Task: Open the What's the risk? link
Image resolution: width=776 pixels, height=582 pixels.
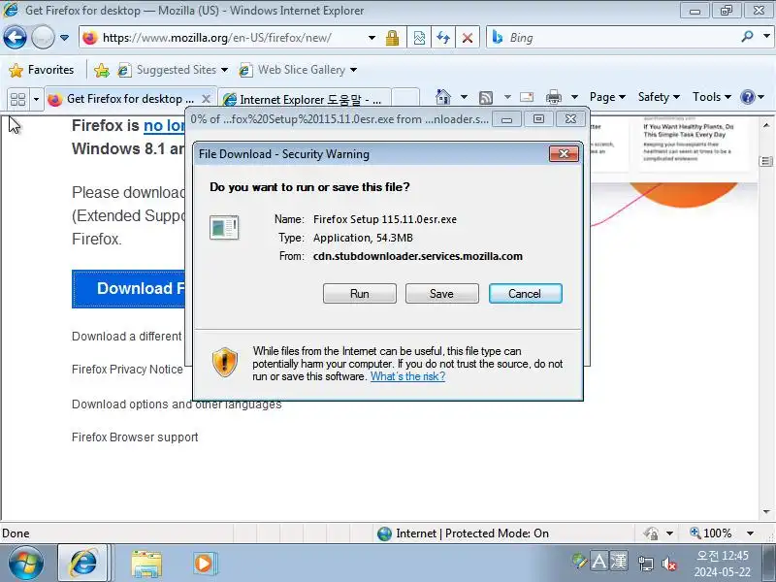Action: tap(407, 376)
